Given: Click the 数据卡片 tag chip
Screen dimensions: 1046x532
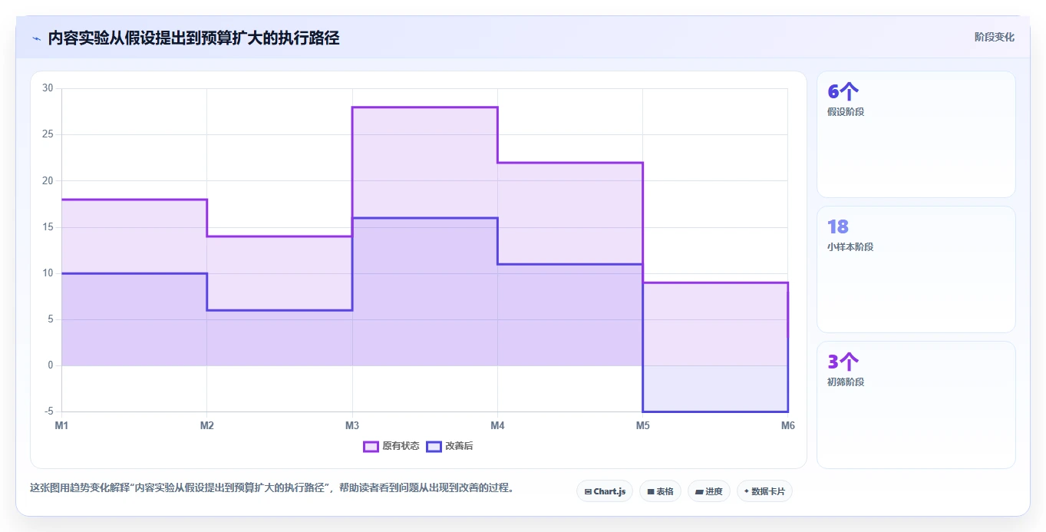Looking at the screenshot, I should pyautogui.click(x=764, y=491).
